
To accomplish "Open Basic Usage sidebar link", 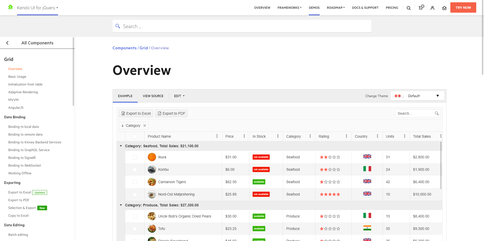I will tap(17, 77).
